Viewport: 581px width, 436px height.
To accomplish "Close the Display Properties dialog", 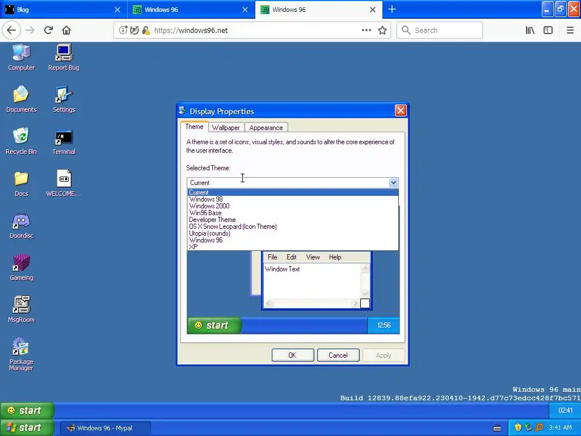I will tap(401, 111).
